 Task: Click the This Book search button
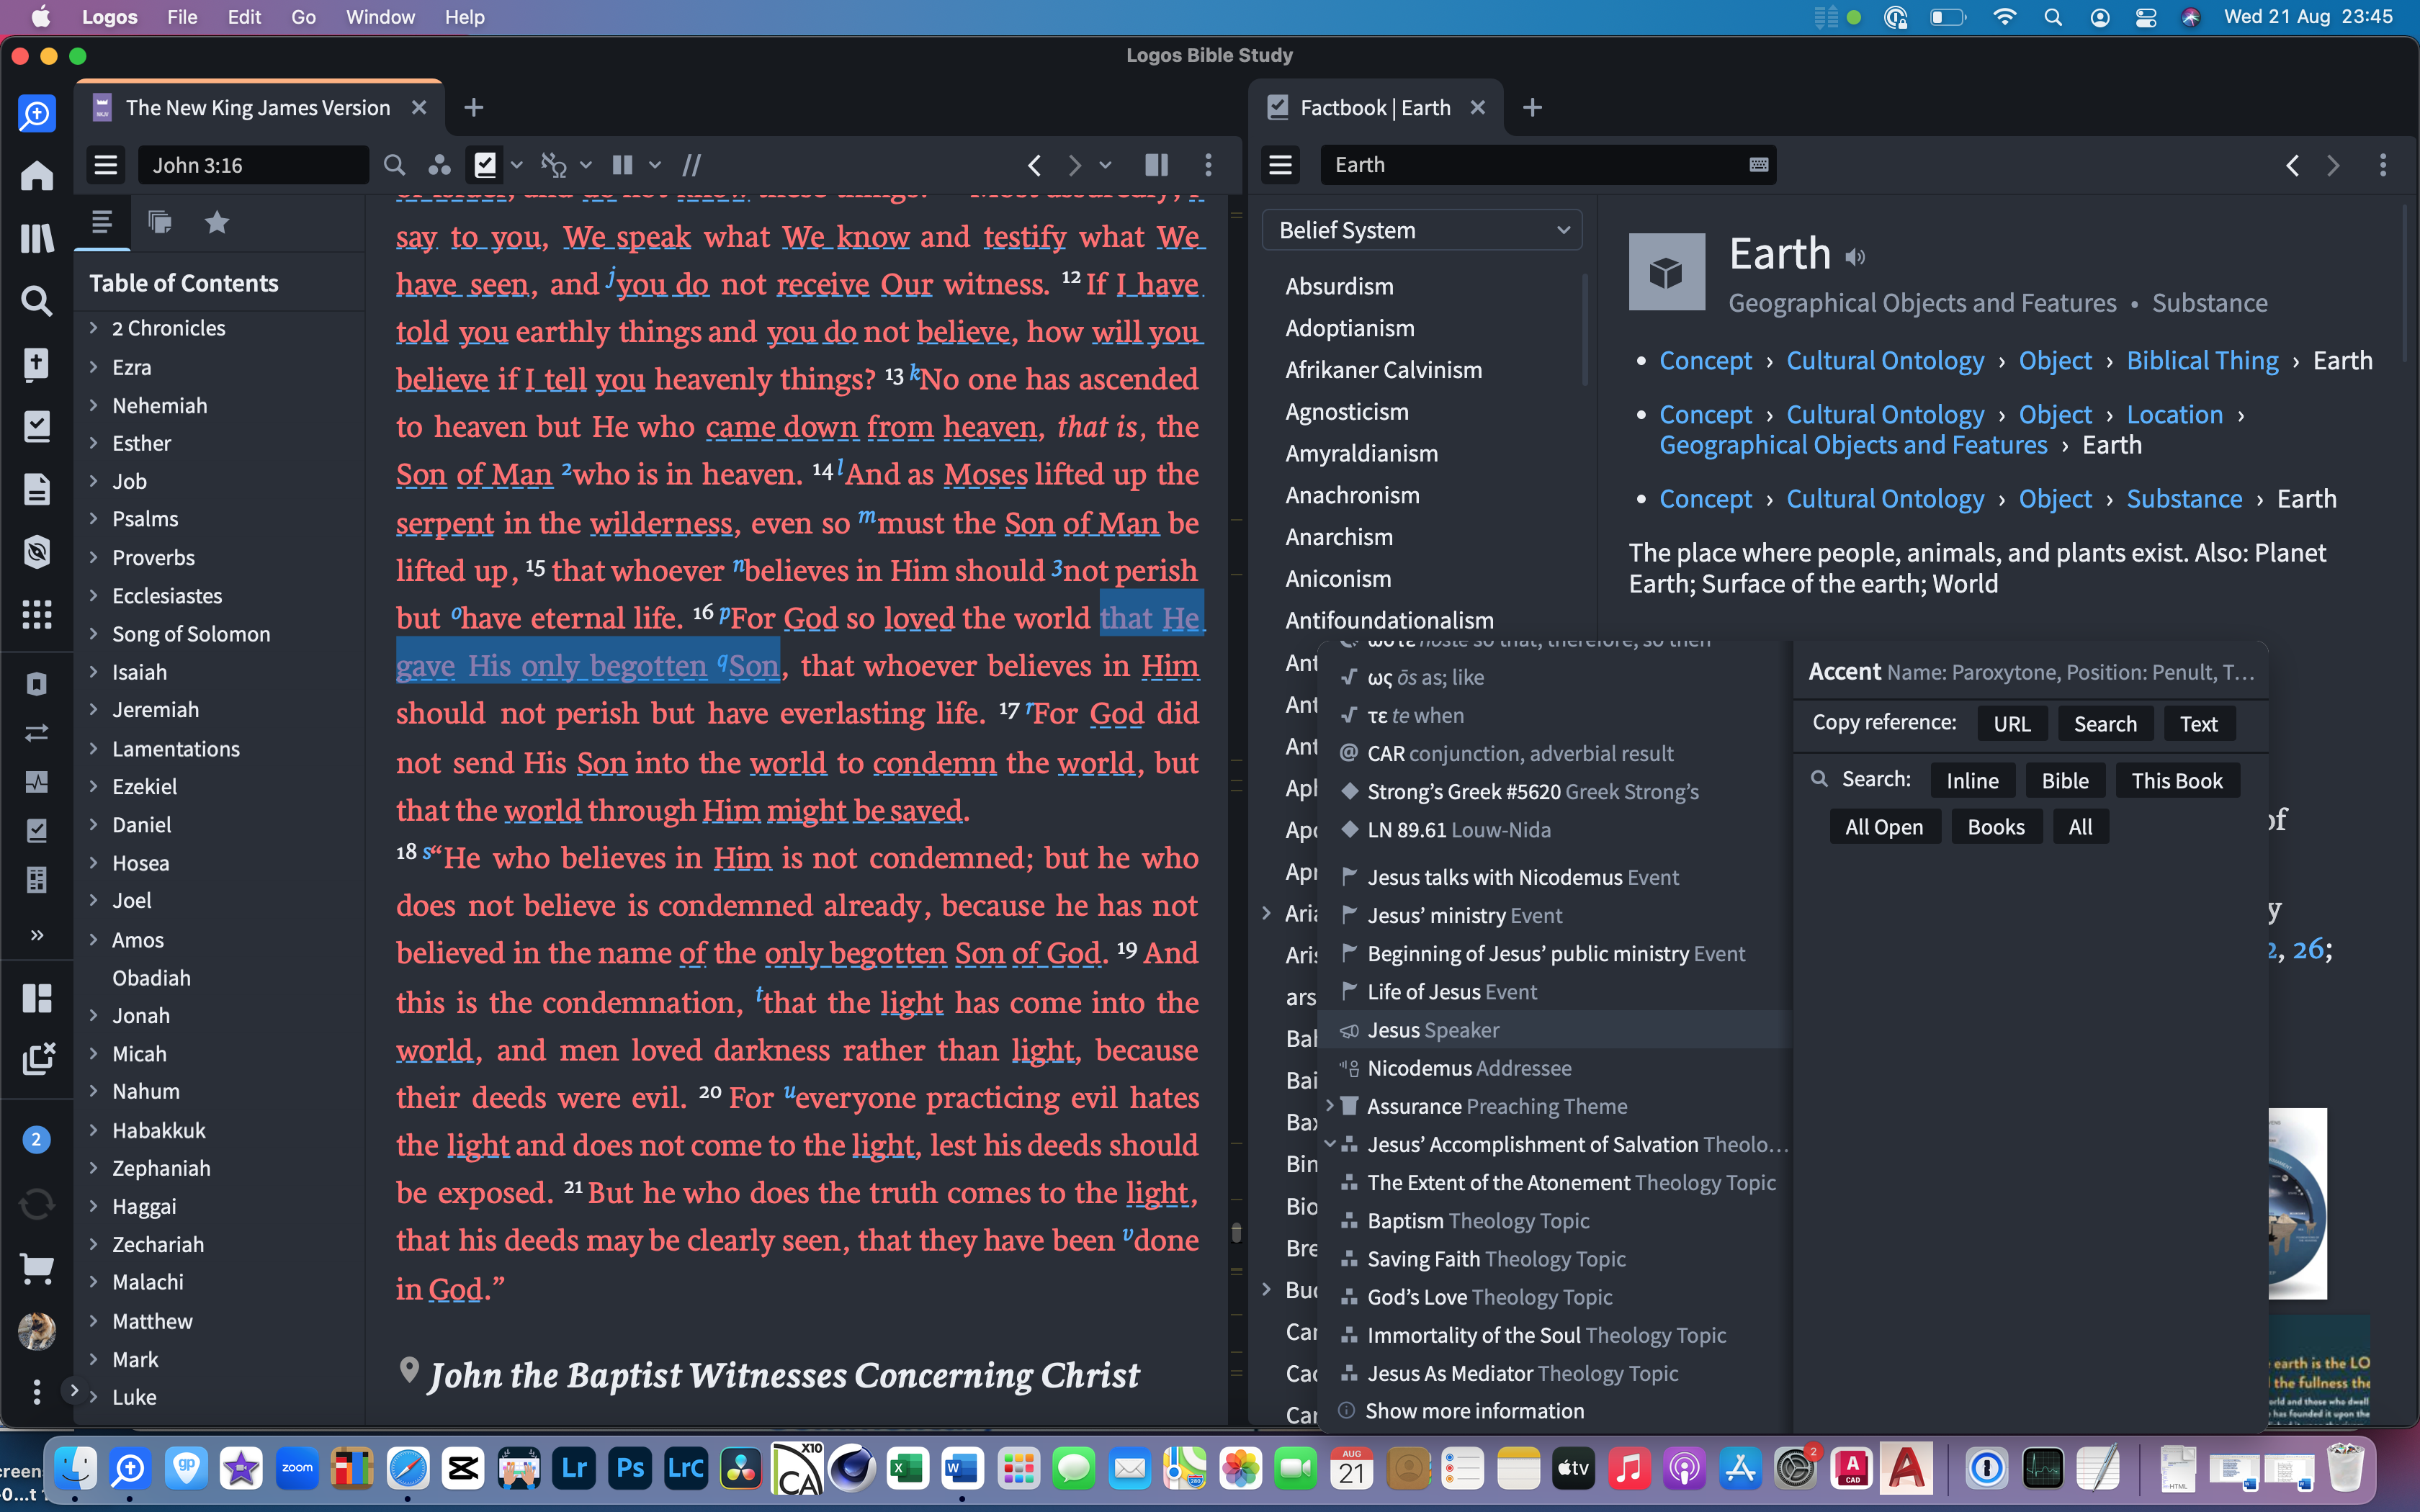(x=2177, y=780)
